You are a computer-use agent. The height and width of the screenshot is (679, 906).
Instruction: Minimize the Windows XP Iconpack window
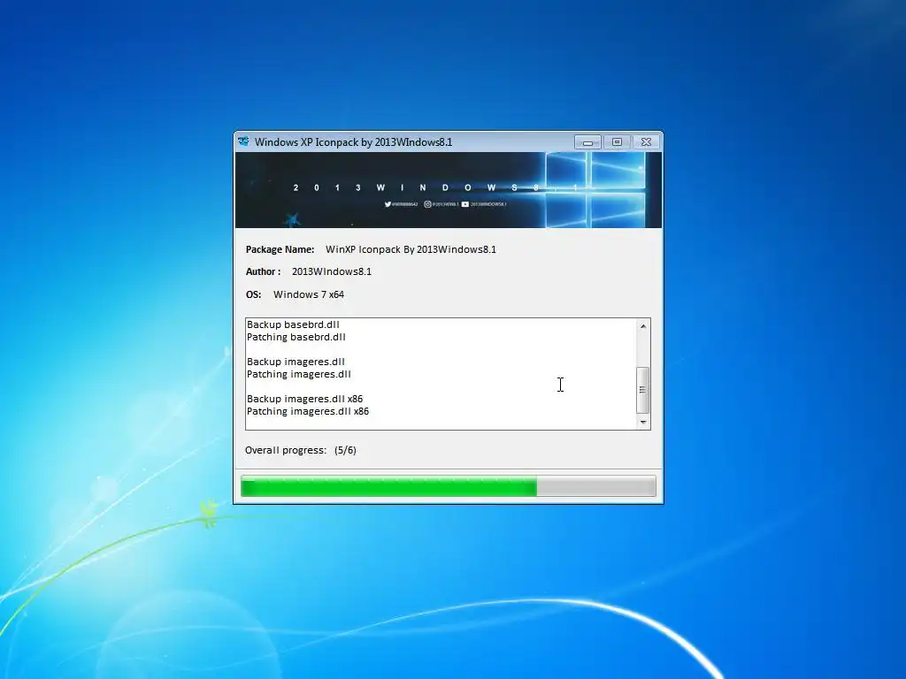(587, 142)
